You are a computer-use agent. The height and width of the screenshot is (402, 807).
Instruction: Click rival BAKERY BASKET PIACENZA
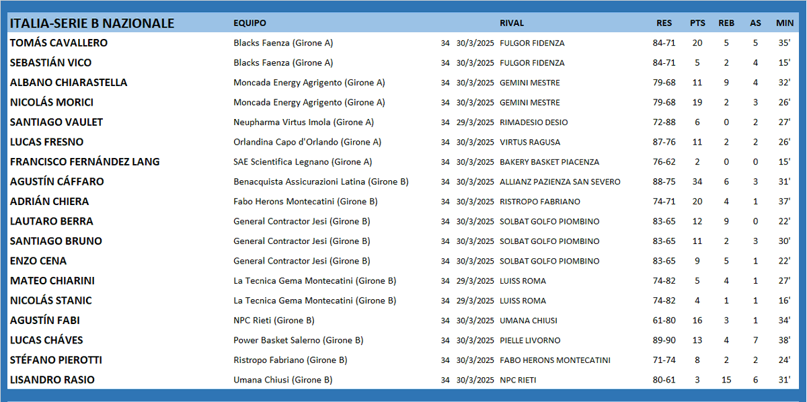(x=549, y=162)
